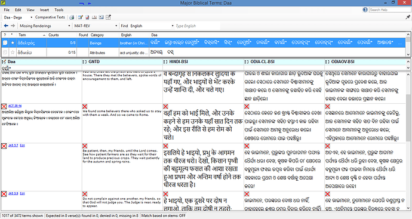Image resolution: width=412 pixels, height=219 pixels.
Task: Click the red X in GNTD JAS 5:9 cell
Action: 85,194
